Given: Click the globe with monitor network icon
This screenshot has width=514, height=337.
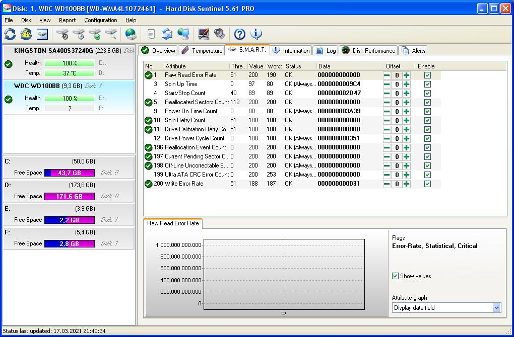Looking at the screenshot, I should [183, 34].
